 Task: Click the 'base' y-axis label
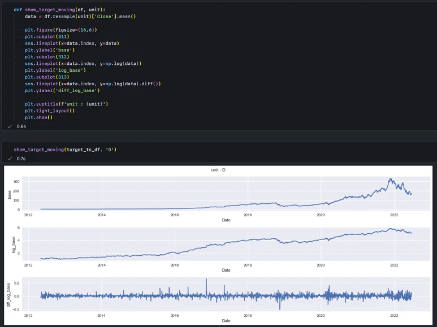pyautogui.click(x=10, y=194)
